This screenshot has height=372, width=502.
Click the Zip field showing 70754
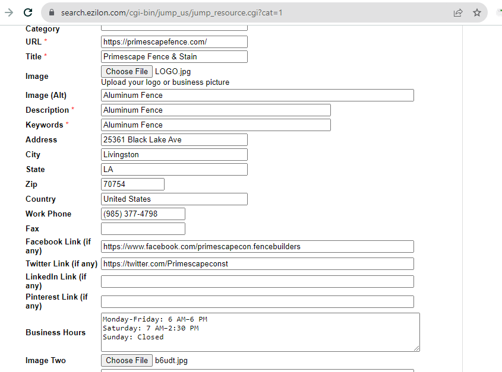click(132, 185)
